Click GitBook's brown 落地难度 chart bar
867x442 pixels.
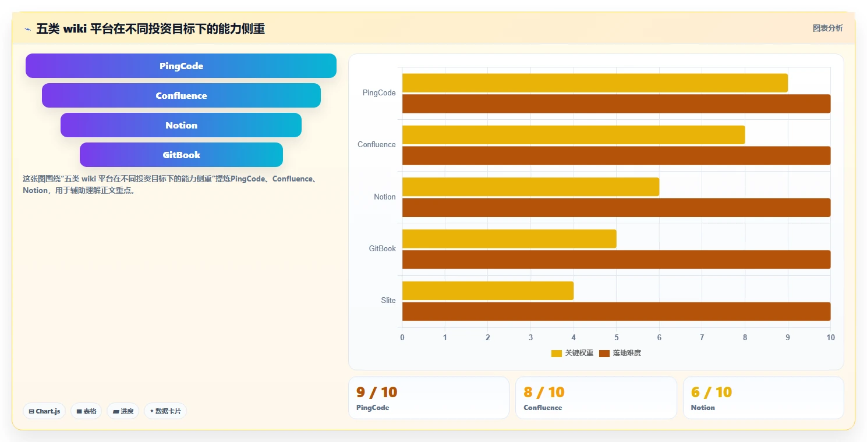616,259
